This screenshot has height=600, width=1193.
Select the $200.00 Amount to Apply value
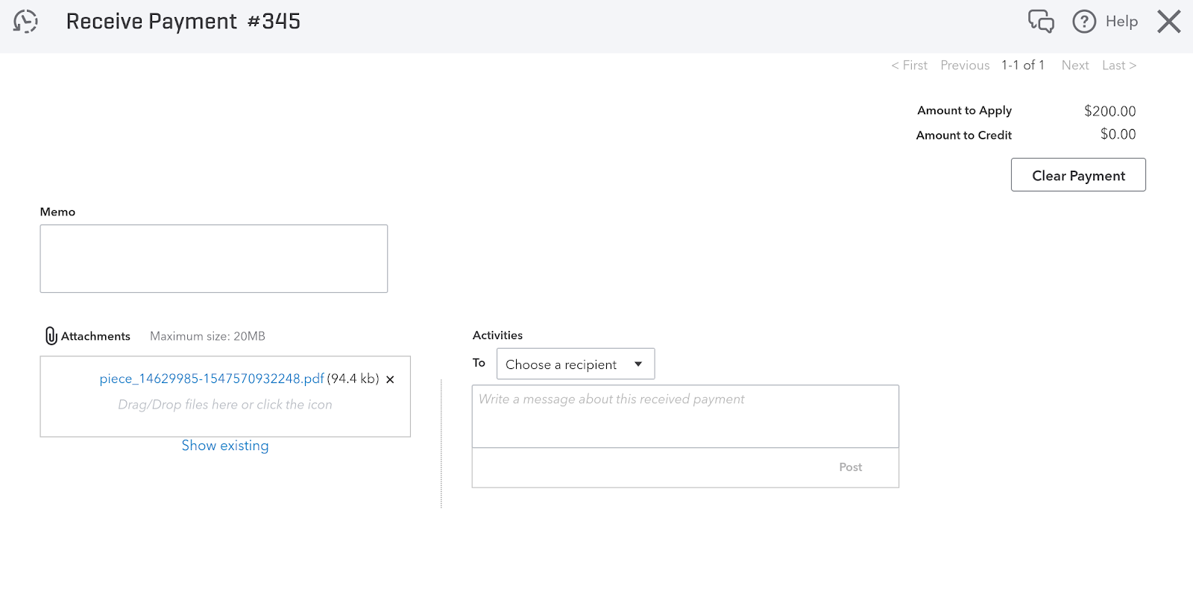1109,111
